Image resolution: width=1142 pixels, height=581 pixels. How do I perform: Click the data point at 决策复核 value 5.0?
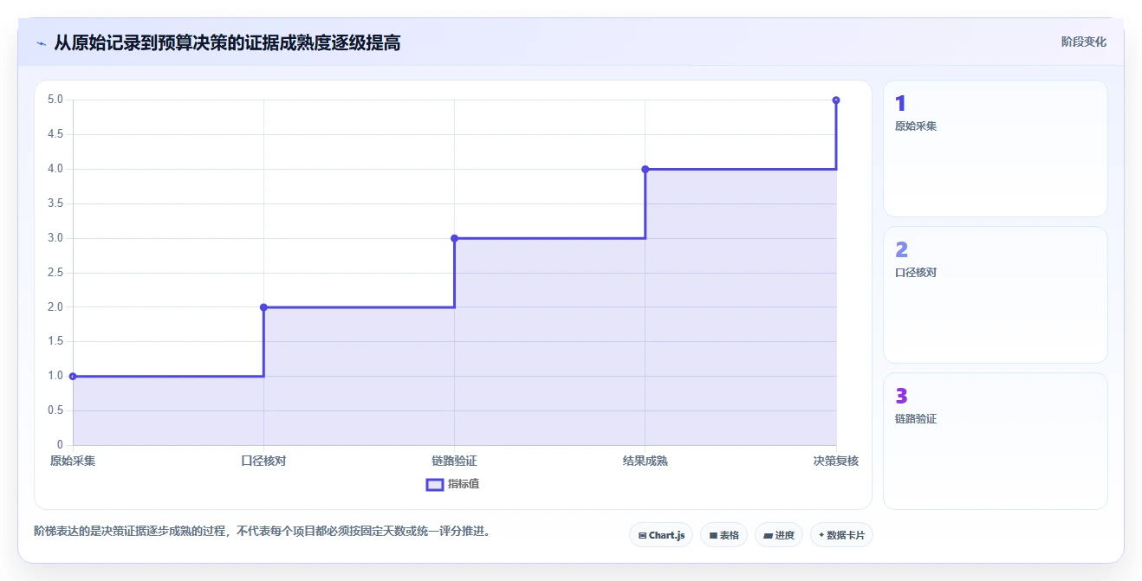[836, 100]
